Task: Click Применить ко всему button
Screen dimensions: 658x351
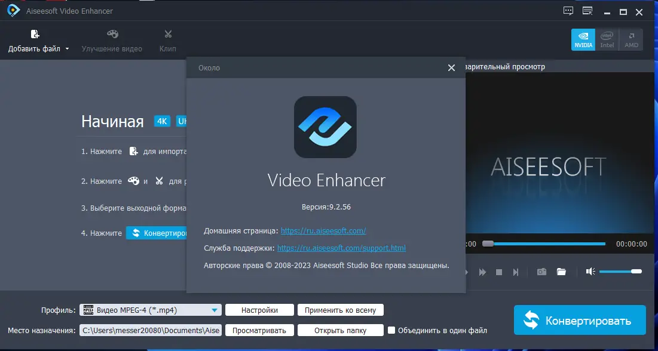Action: pos(340,310)
